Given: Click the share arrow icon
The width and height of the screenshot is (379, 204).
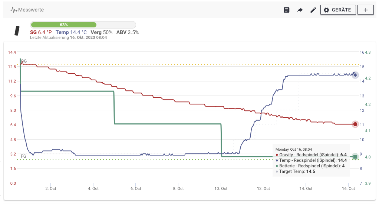Looking at the screenshot, I should [x=300, y=10].
